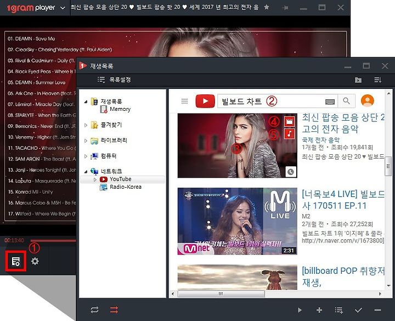Click track text '01. DEAMN - Save Me'
395x321 pixels.
(31, 39)
